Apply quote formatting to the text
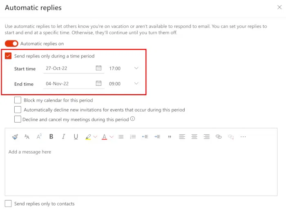This screenshot has height=214, width=286. pyautogui.click(x=170, y=137)
